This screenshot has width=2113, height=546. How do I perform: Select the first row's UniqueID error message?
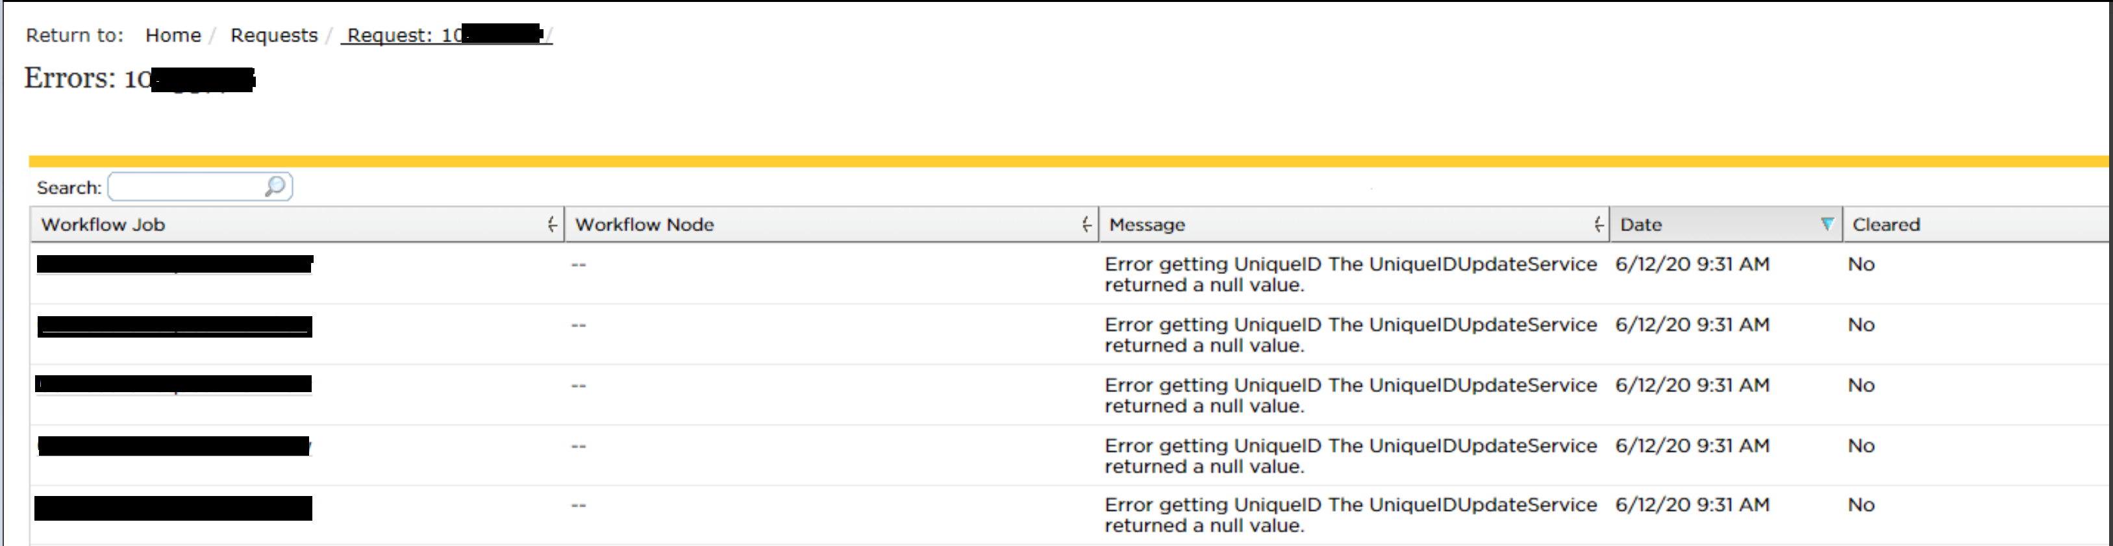(1349, 274)
